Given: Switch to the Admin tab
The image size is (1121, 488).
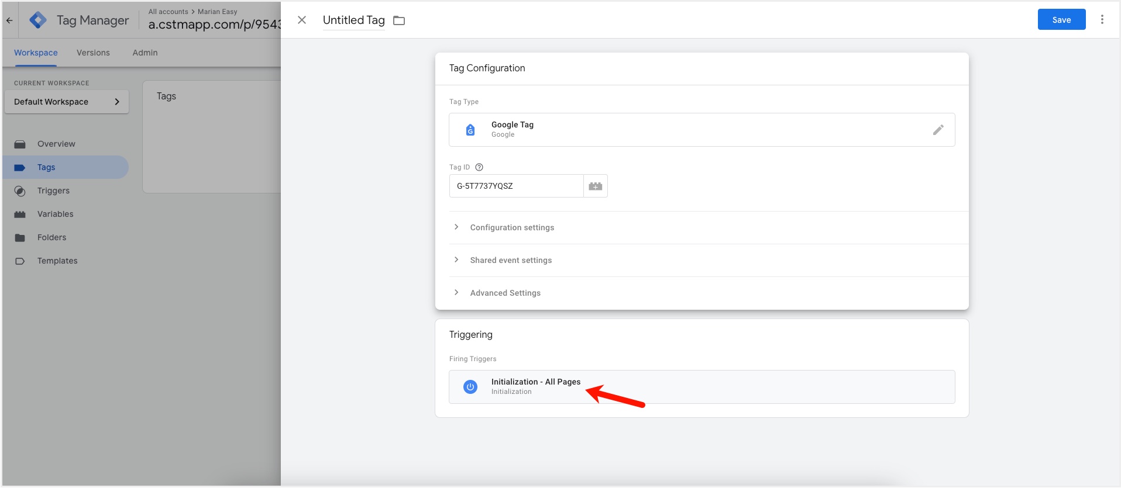Looking at the screenshot, I should 145,53.
